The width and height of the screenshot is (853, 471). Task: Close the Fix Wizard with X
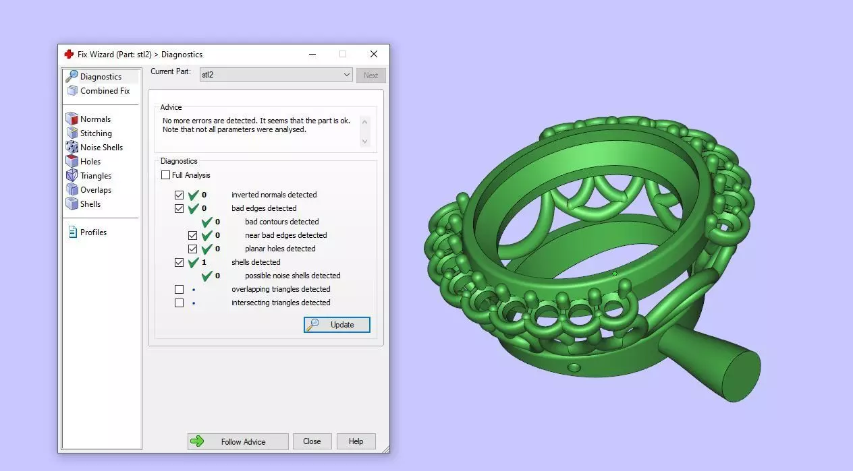coord(373,55)
